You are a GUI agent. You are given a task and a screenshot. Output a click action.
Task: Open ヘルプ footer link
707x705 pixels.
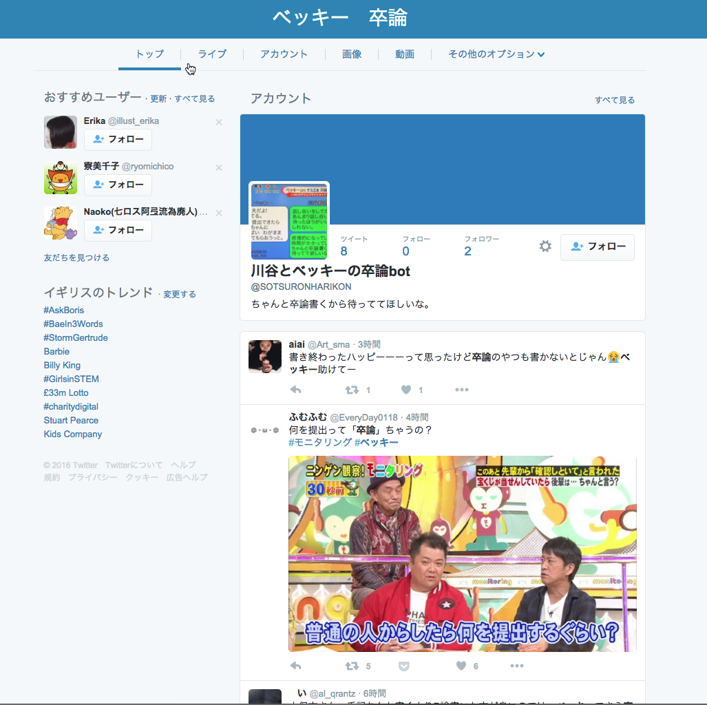pyautogui.click(x=183, y=465)
